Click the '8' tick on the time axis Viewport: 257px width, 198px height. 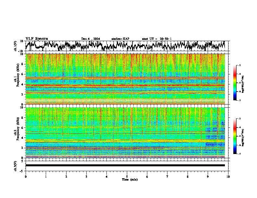(188, 177)
